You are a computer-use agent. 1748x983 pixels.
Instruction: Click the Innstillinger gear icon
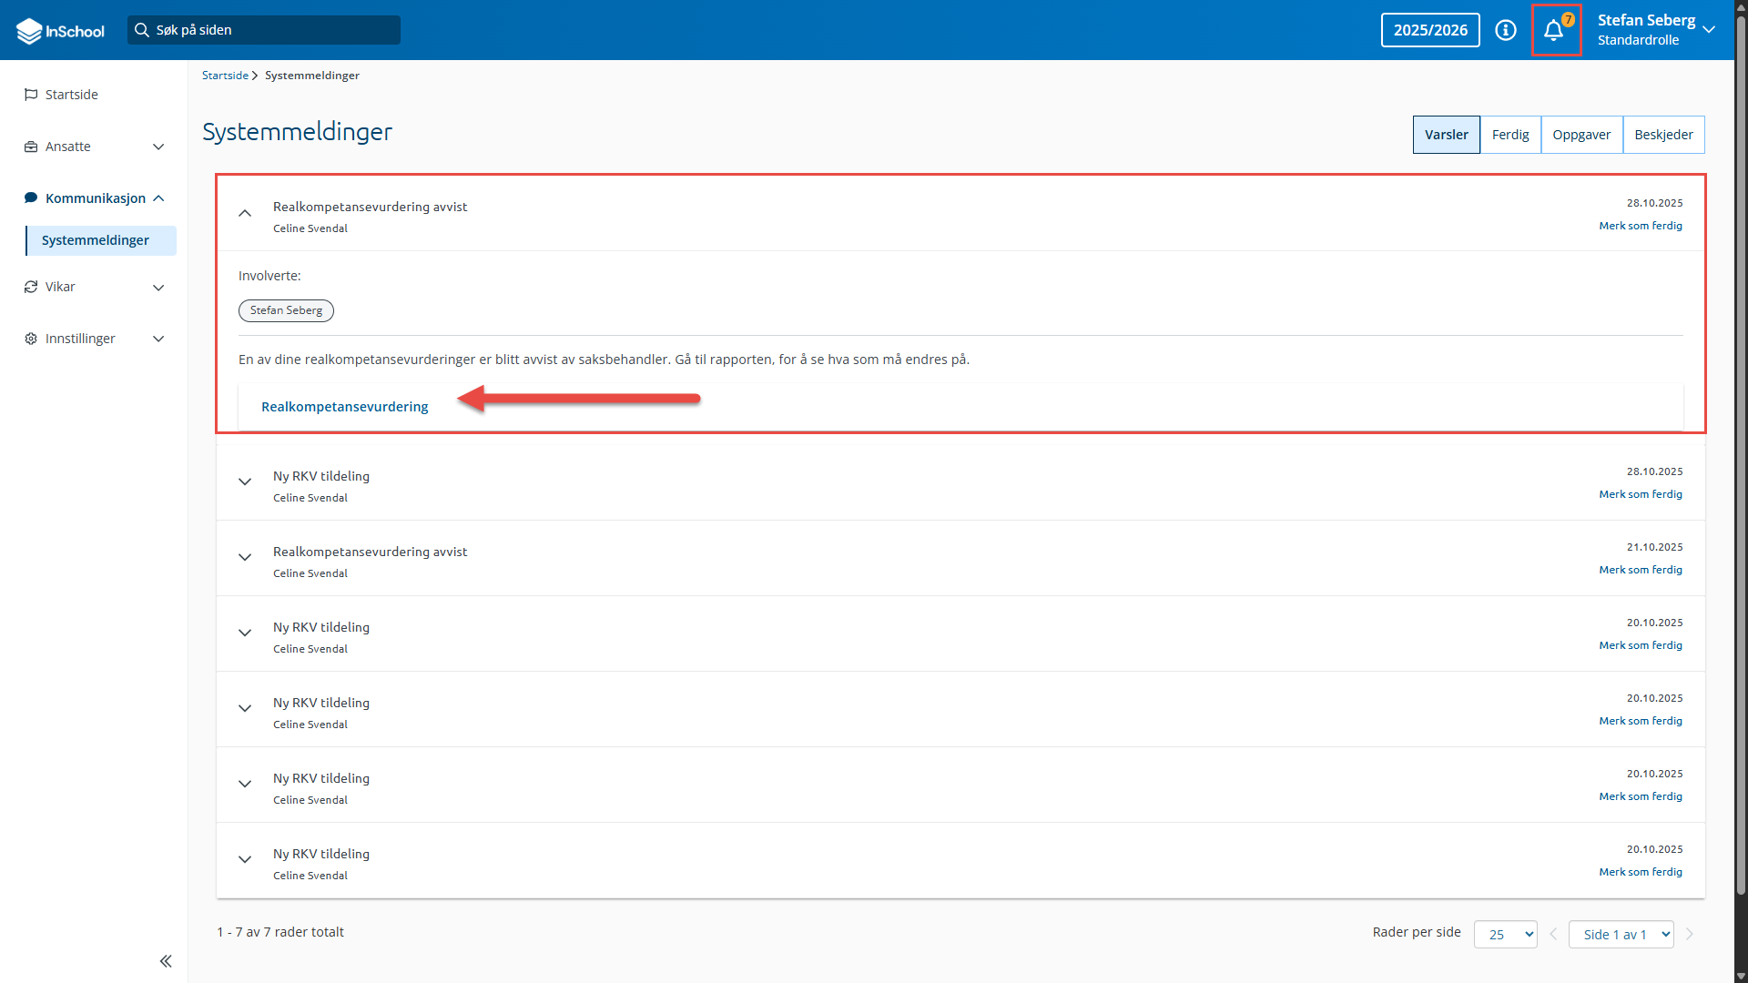[31, 339]
